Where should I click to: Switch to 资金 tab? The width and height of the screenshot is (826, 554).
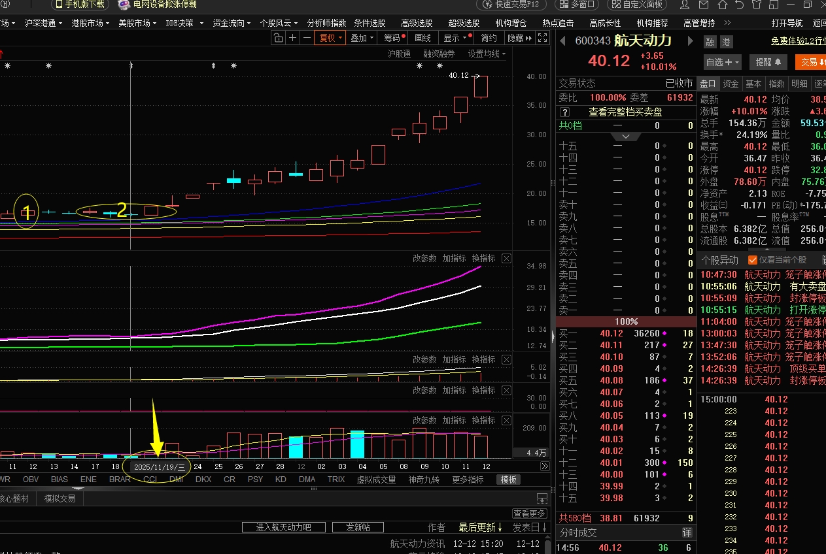click(x=731, y=84)
